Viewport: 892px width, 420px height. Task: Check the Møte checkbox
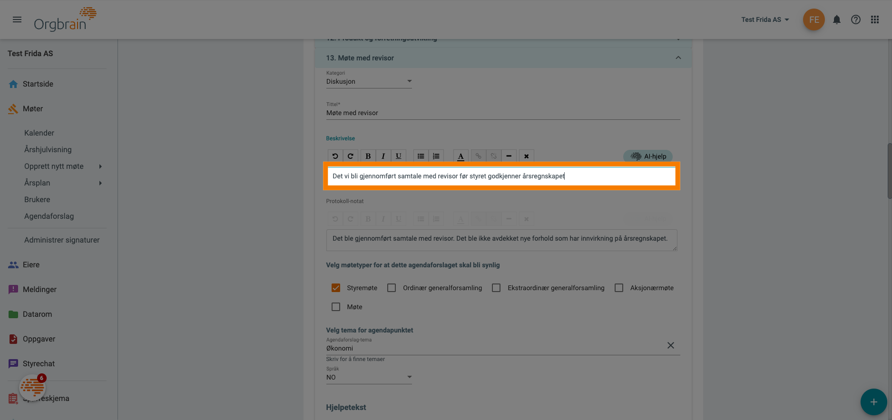point(336,307)
